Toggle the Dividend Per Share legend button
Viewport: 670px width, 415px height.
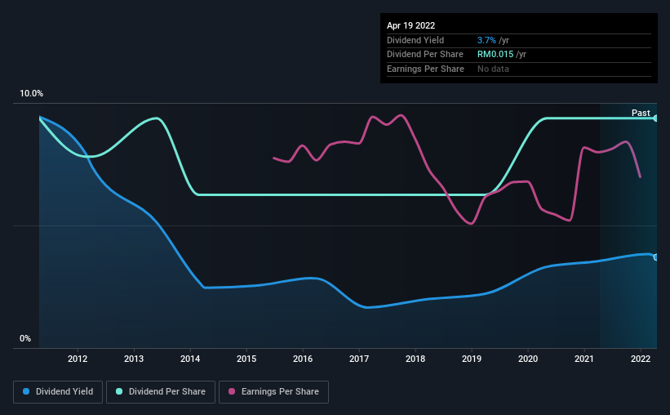pos(161,392)
